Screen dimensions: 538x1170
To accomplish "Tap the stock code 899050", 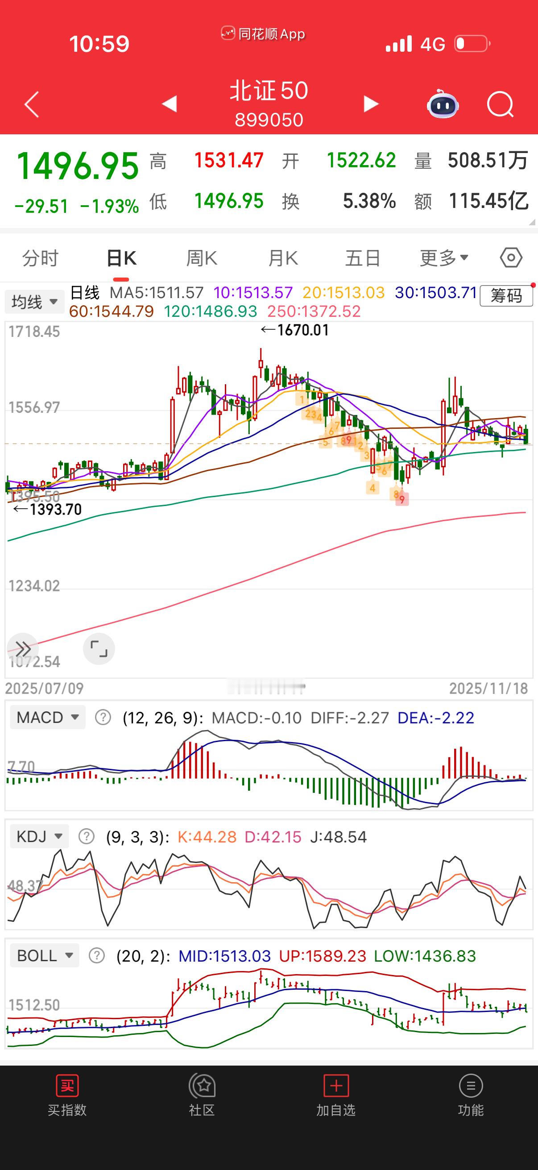I will 269,120.
